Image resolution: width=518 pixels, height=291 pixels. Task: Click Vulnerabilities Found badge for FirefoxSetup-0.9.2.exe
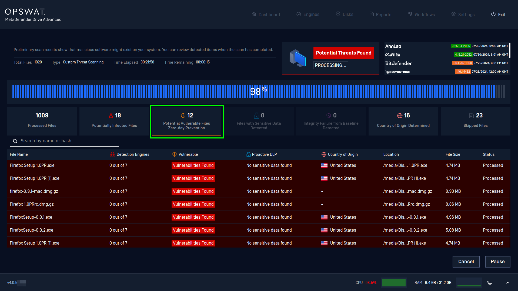coord(193,230)
